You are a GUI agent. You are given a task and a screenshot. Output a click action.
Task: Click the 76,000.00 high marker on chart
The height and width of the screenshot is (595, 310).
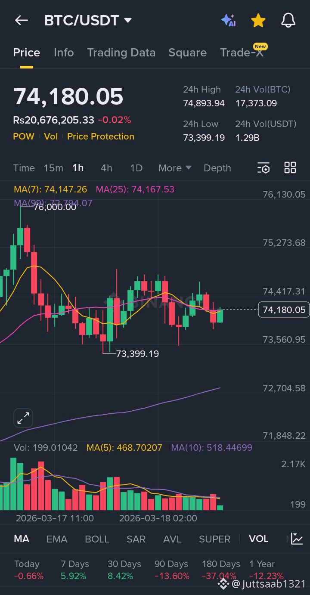55,207
